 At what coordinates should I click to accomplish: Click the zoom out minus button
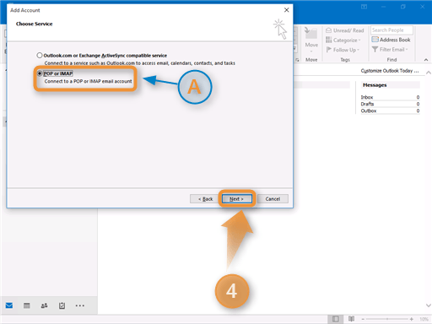[363, 319]
